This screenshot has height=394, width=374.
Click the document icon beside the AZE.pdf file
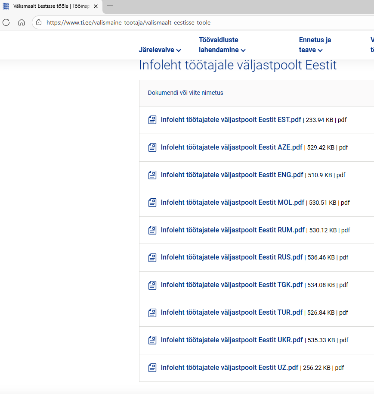click(152, 147)
